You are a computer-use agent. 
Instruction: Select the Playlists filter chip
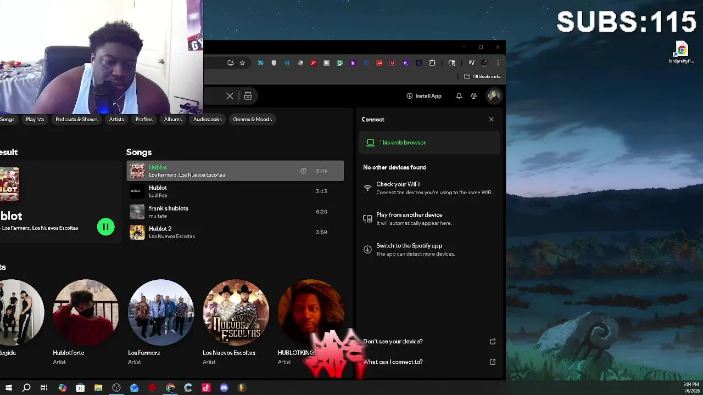pyautogui.click(x=35, y=119)
